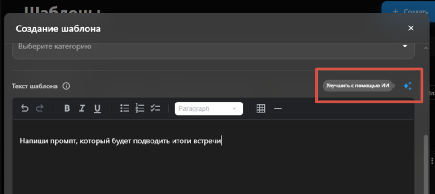
Task: Insert a horizontal line
Action: click(x=278, y=108)
